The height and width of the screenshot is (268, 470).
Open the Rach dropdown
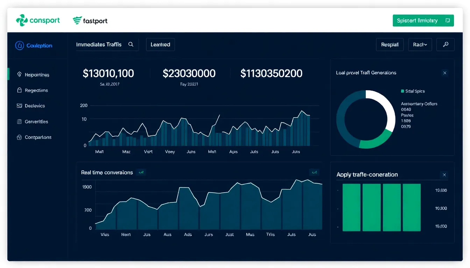point(420,45)
